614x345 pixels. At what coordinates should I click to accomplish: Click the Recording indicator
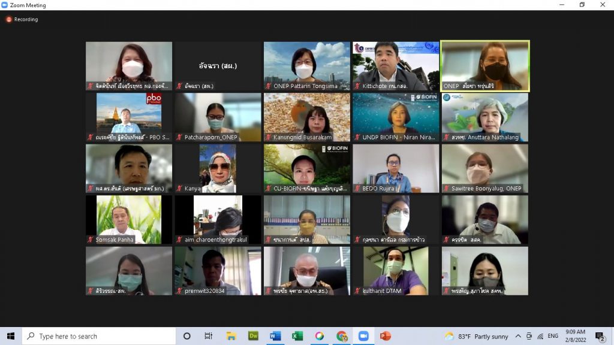pyautogui.click(x=22, y=19)
